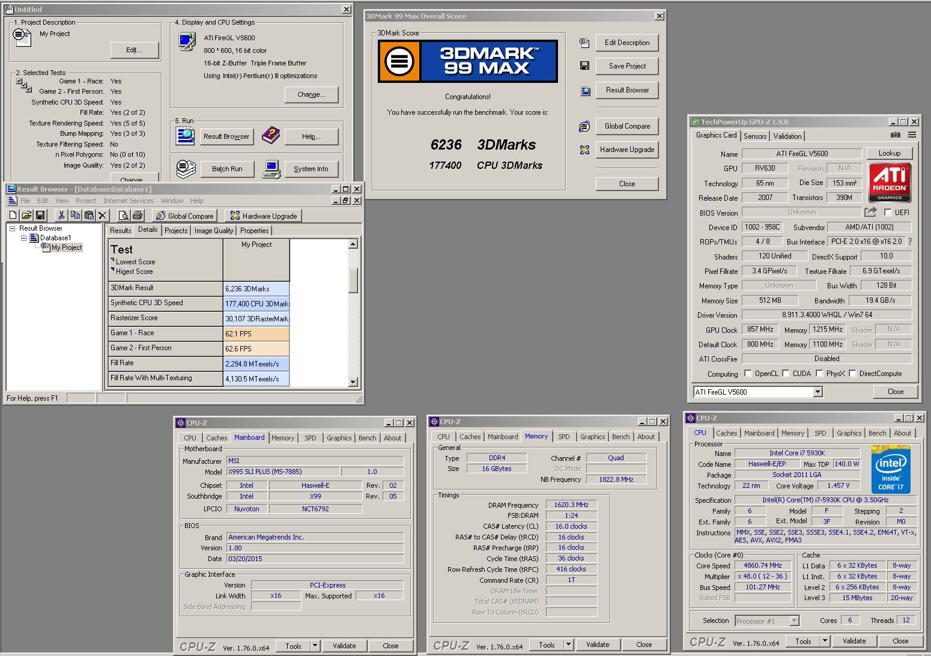Open the SPD tab in the Memory CPU-Z window
The image size is (931, 656).
564,437
